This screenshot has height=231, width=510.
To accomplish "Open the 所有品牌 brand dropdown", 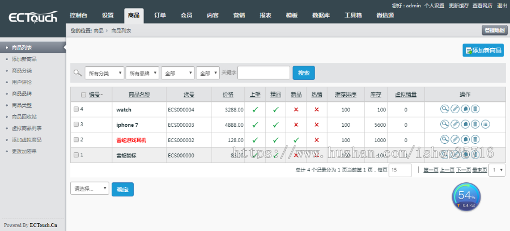I will (x=142, y=73).
